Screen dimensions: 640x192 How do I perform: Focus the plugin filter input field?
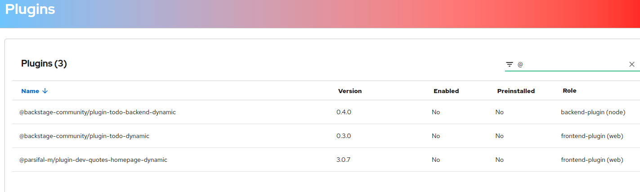pyautogui.click(x=571, y=64)
